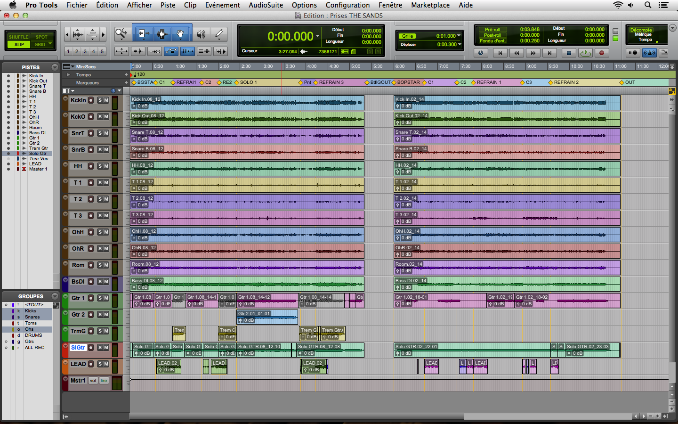Image resolution: width=678 pixels, height=424 pixels.
Task: Click Return to Zero transport button
Action: click(500, 53)
